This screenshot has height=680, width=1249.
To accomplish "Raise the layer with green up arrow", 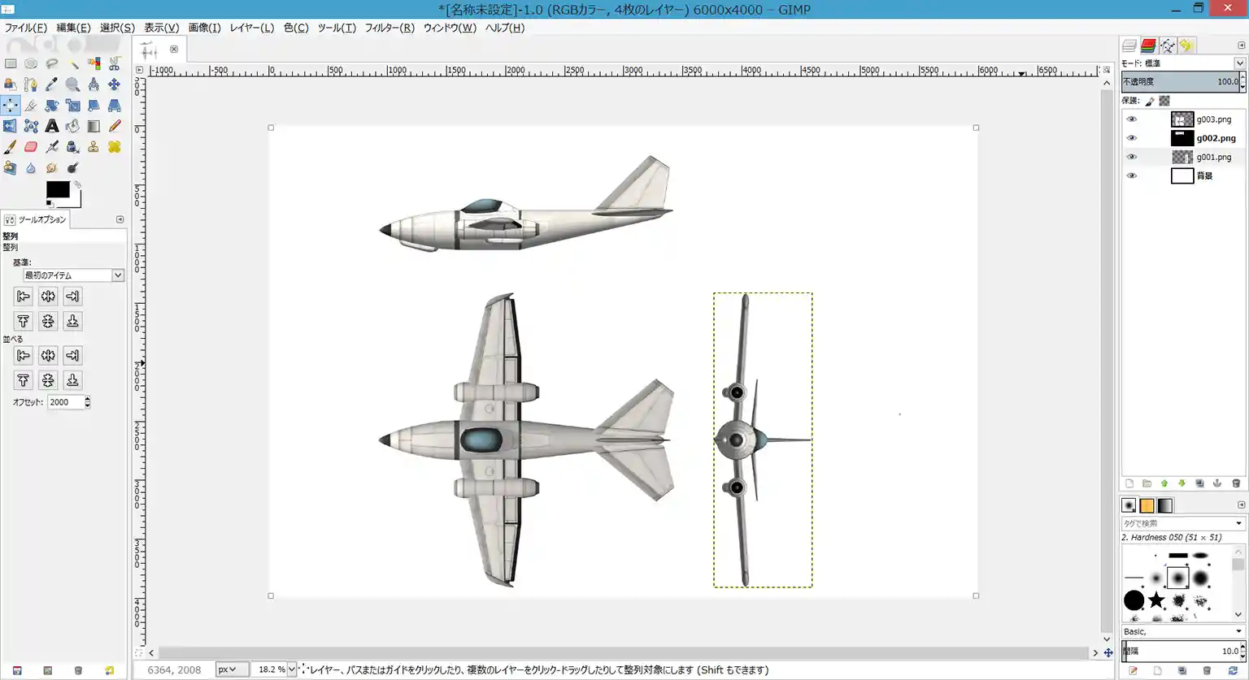I will pyautogui.click(x=1164, y=483).
